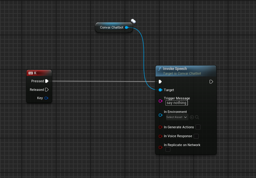This screenshot has width=256, height=178.
Task: Enable the In Generate Actions checkbox
Action: pos(198,127)
